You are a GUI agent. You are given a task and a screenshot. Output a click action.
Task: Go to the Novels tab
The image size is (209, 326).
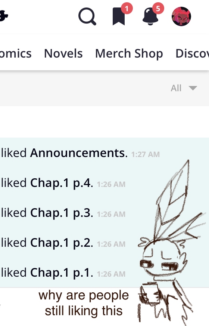[x=63, y=53]
